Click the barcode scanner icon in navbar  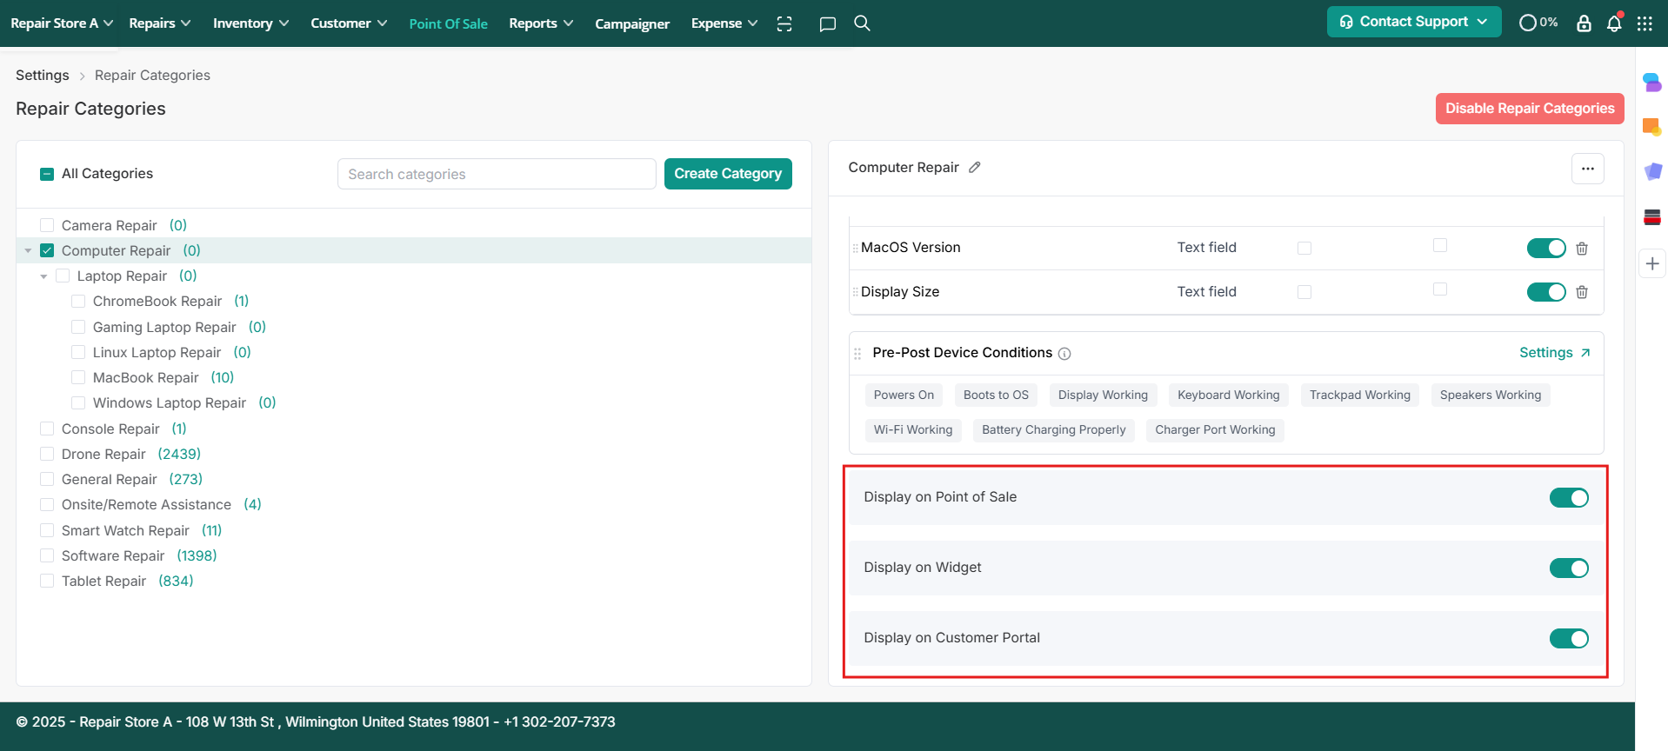coord(784,23)
